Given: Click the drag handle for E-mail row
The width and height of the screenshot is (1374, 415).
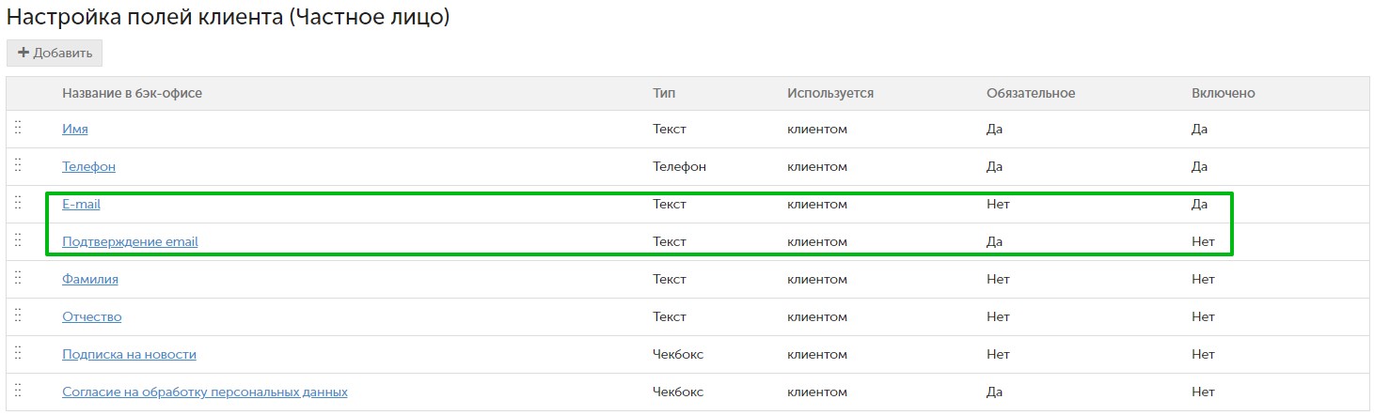Looking at the screenshot, I should coord(18,203).
